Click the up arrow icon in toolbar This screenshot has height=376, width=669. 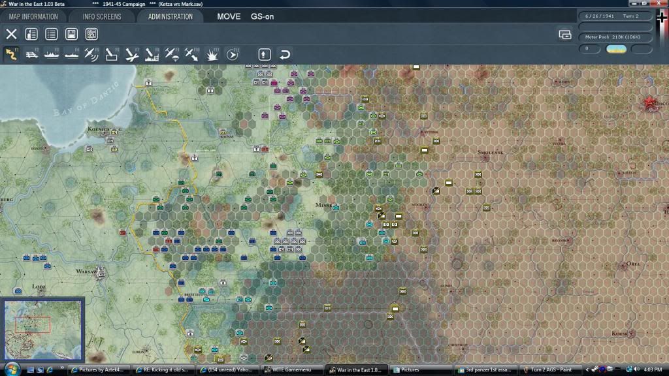click(264, 55)
